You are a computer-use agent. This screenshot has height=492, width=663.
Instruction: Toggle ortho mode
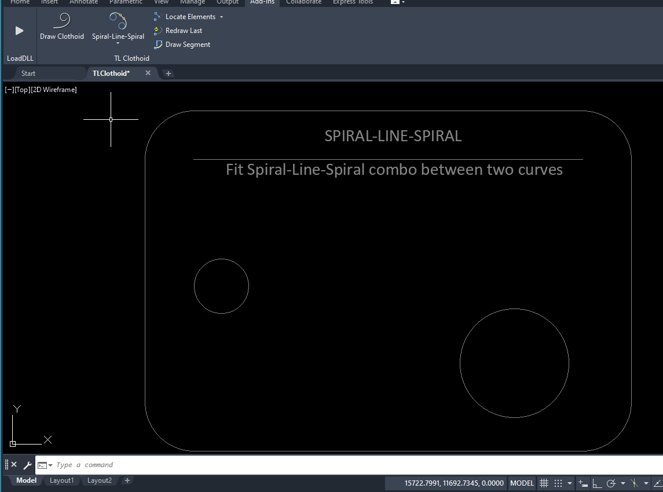pyautogui.click(x=597, y=483)
